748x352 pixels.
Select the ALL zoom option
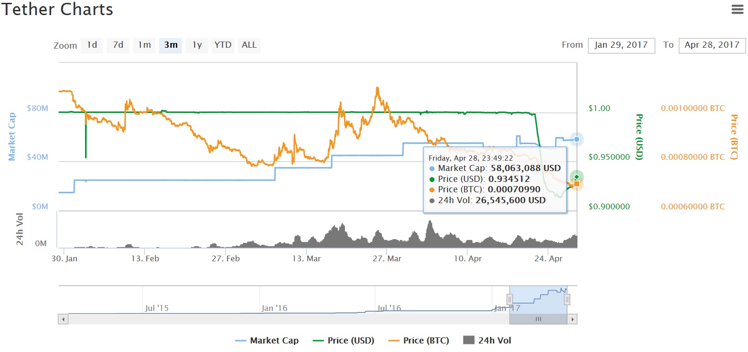click(249, 45)
